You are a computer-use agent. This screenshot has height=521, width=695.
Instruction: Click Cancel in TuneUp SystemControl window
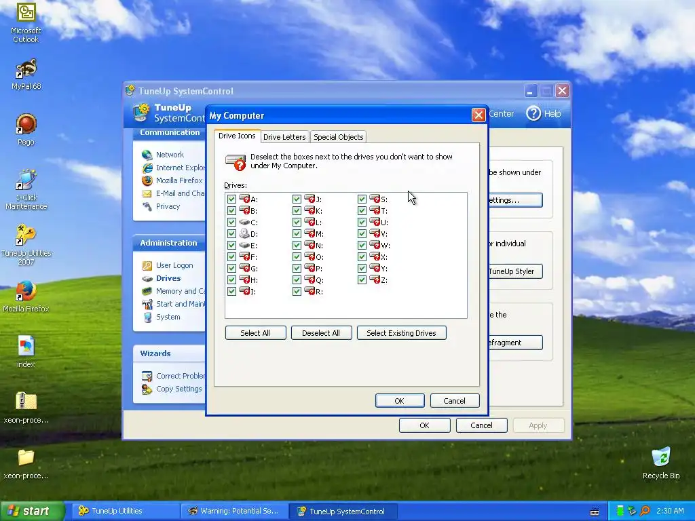[x=481, y=425]
